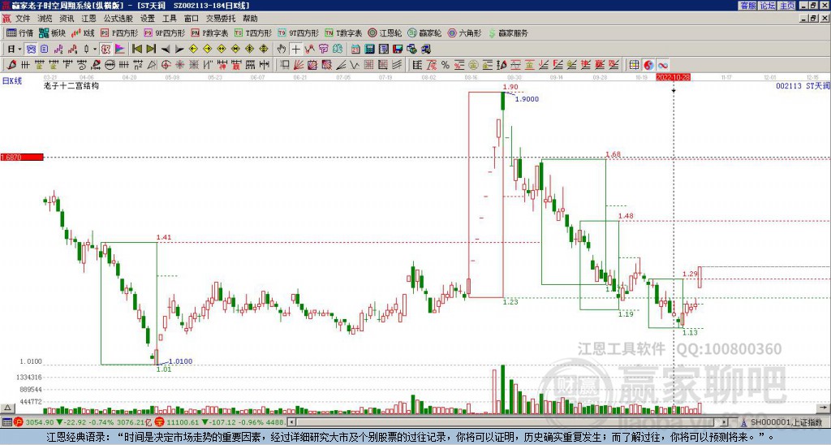This screenshot has height=445, width=831.
Task: Select the percent % retracement tool
Action: tap(446, 65)
